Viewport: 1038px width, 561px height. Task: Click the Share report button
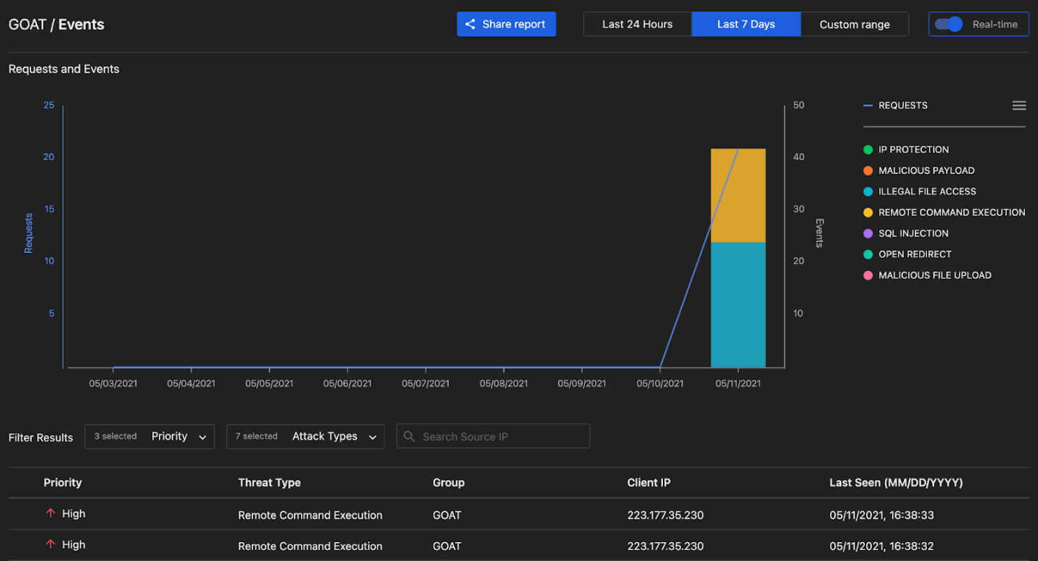(506, 24)
